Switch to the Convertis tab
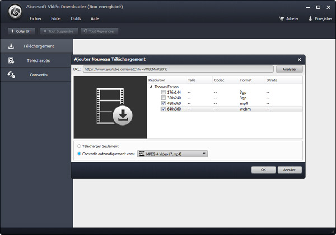Image resolution: width=336 pixels, height=235 pixels. [x=36, y=75]
